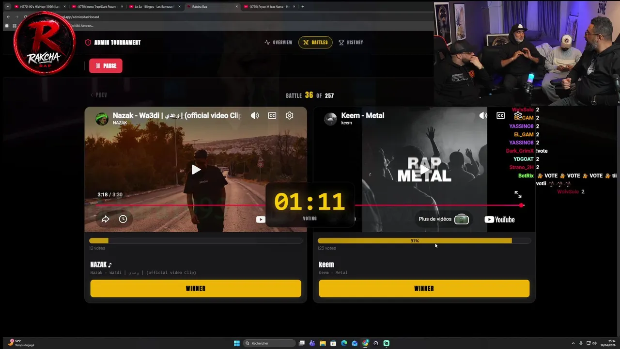Open Microsoft Edge from the taskbar
This screenshot has width=620, height=349.
pyautogui.click(x=344, y=343)
